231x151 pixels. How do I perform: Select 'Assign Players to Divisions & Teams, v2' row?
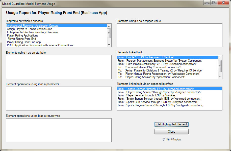(167, 70)
